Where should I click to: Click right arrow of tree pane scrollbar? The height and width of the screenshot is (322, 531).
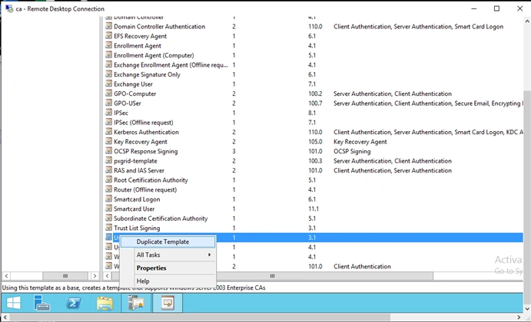click(x=95, y=276)
